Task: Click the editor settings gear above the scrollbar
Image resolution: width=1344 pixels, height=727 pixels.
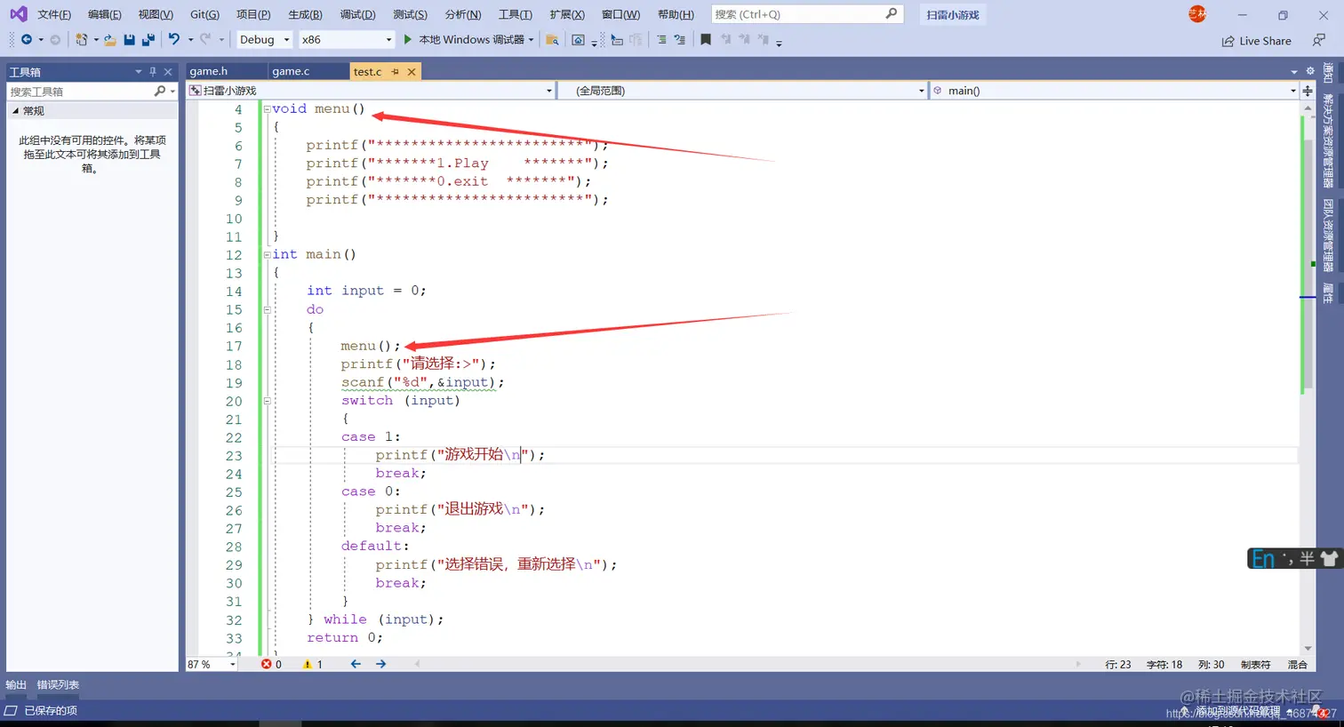Action: point(1309,71)
